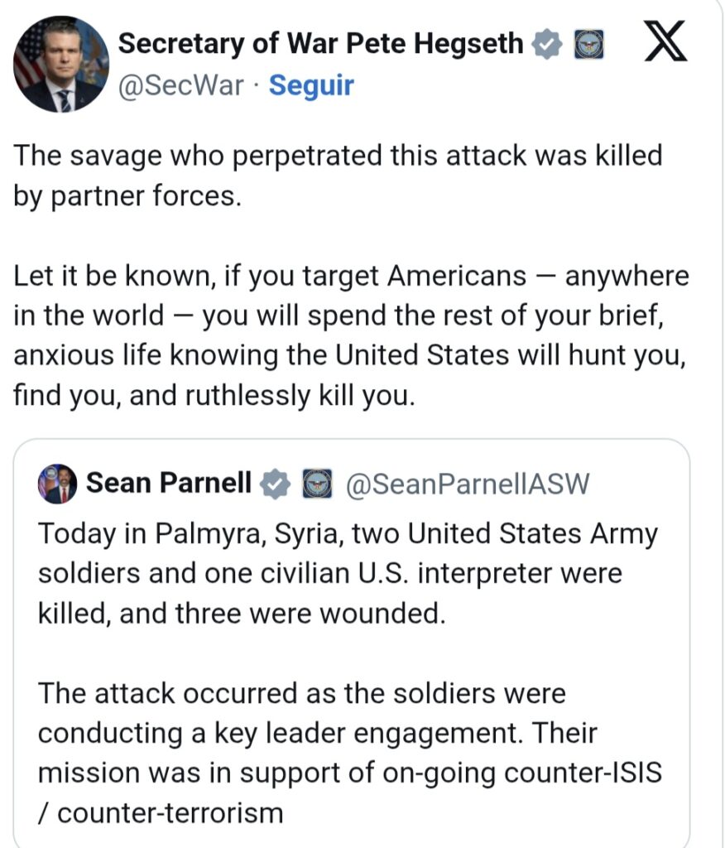This screenshot has height=848, width=725.
Task: Open quoted post's 'Today in Palmyra' paragraph
Action: point(348,575)
